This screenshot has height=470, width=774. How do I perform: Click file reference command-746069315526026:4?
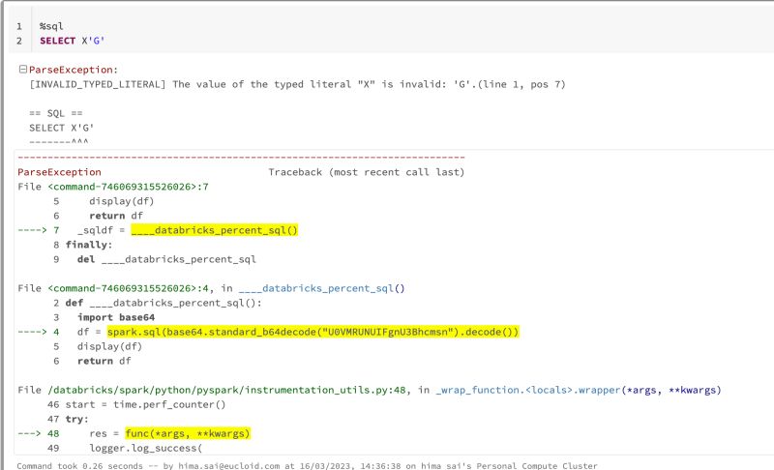[129, 288]
